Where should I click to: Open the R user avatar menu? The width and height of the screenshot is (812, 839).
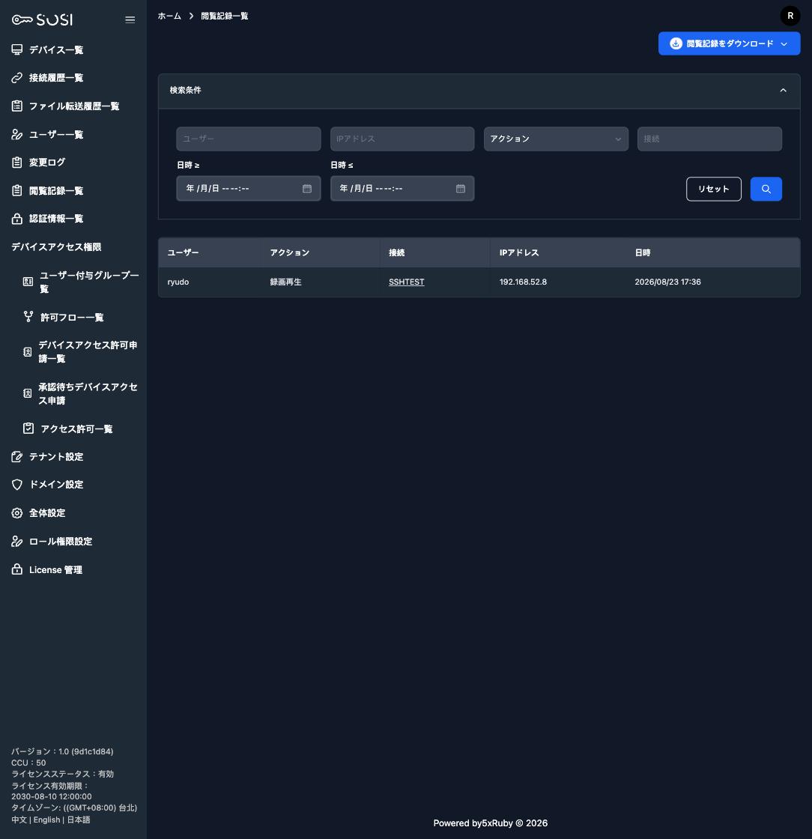coord(790,16)
